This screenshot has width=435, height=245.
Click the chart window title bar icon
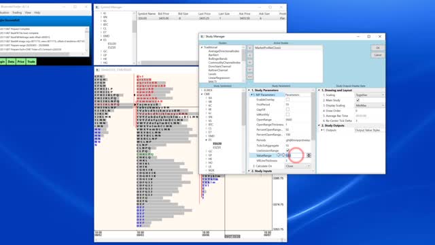click(98, 69)
